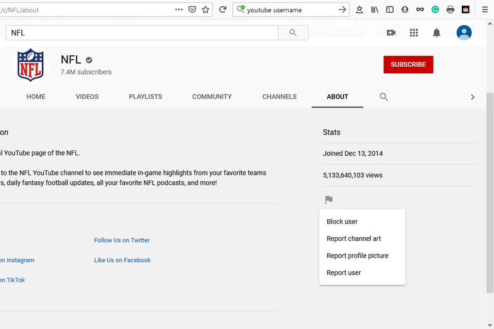Open the YouTube notifications bell

pos(436,33)
